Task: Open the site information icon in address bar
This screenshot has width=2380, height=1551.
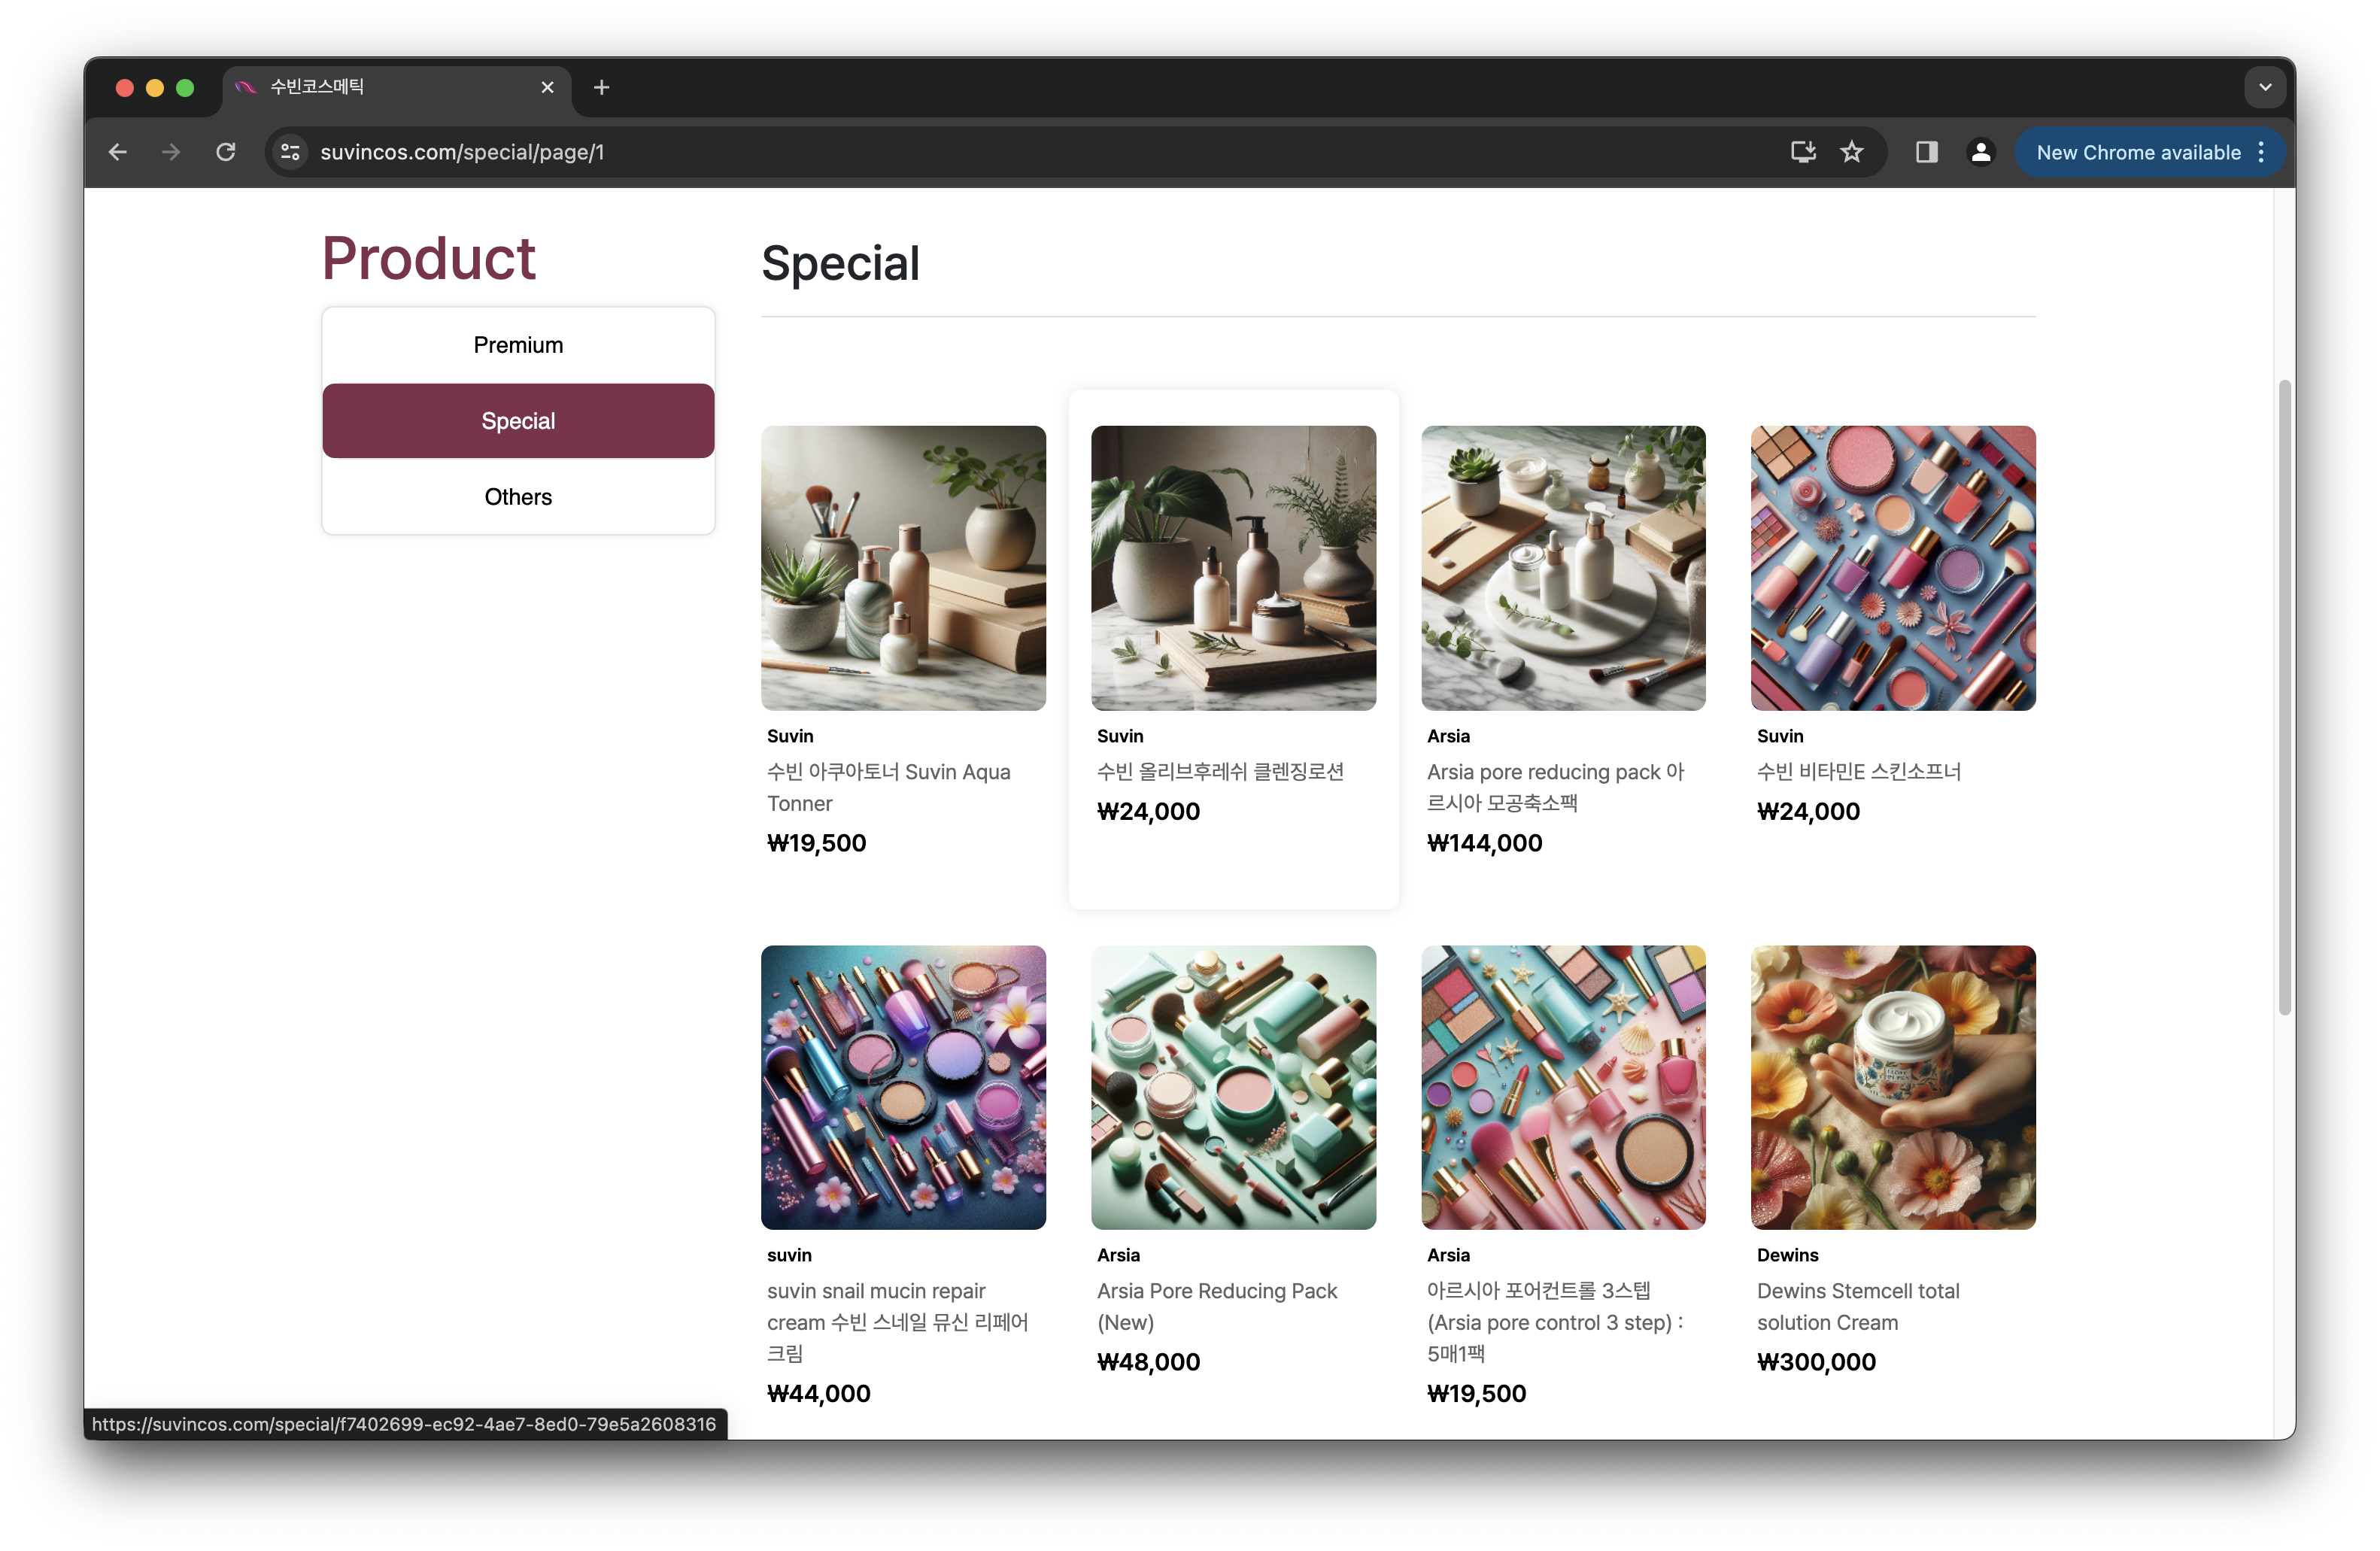Action: pyautogui.click(x=290, y=152)
